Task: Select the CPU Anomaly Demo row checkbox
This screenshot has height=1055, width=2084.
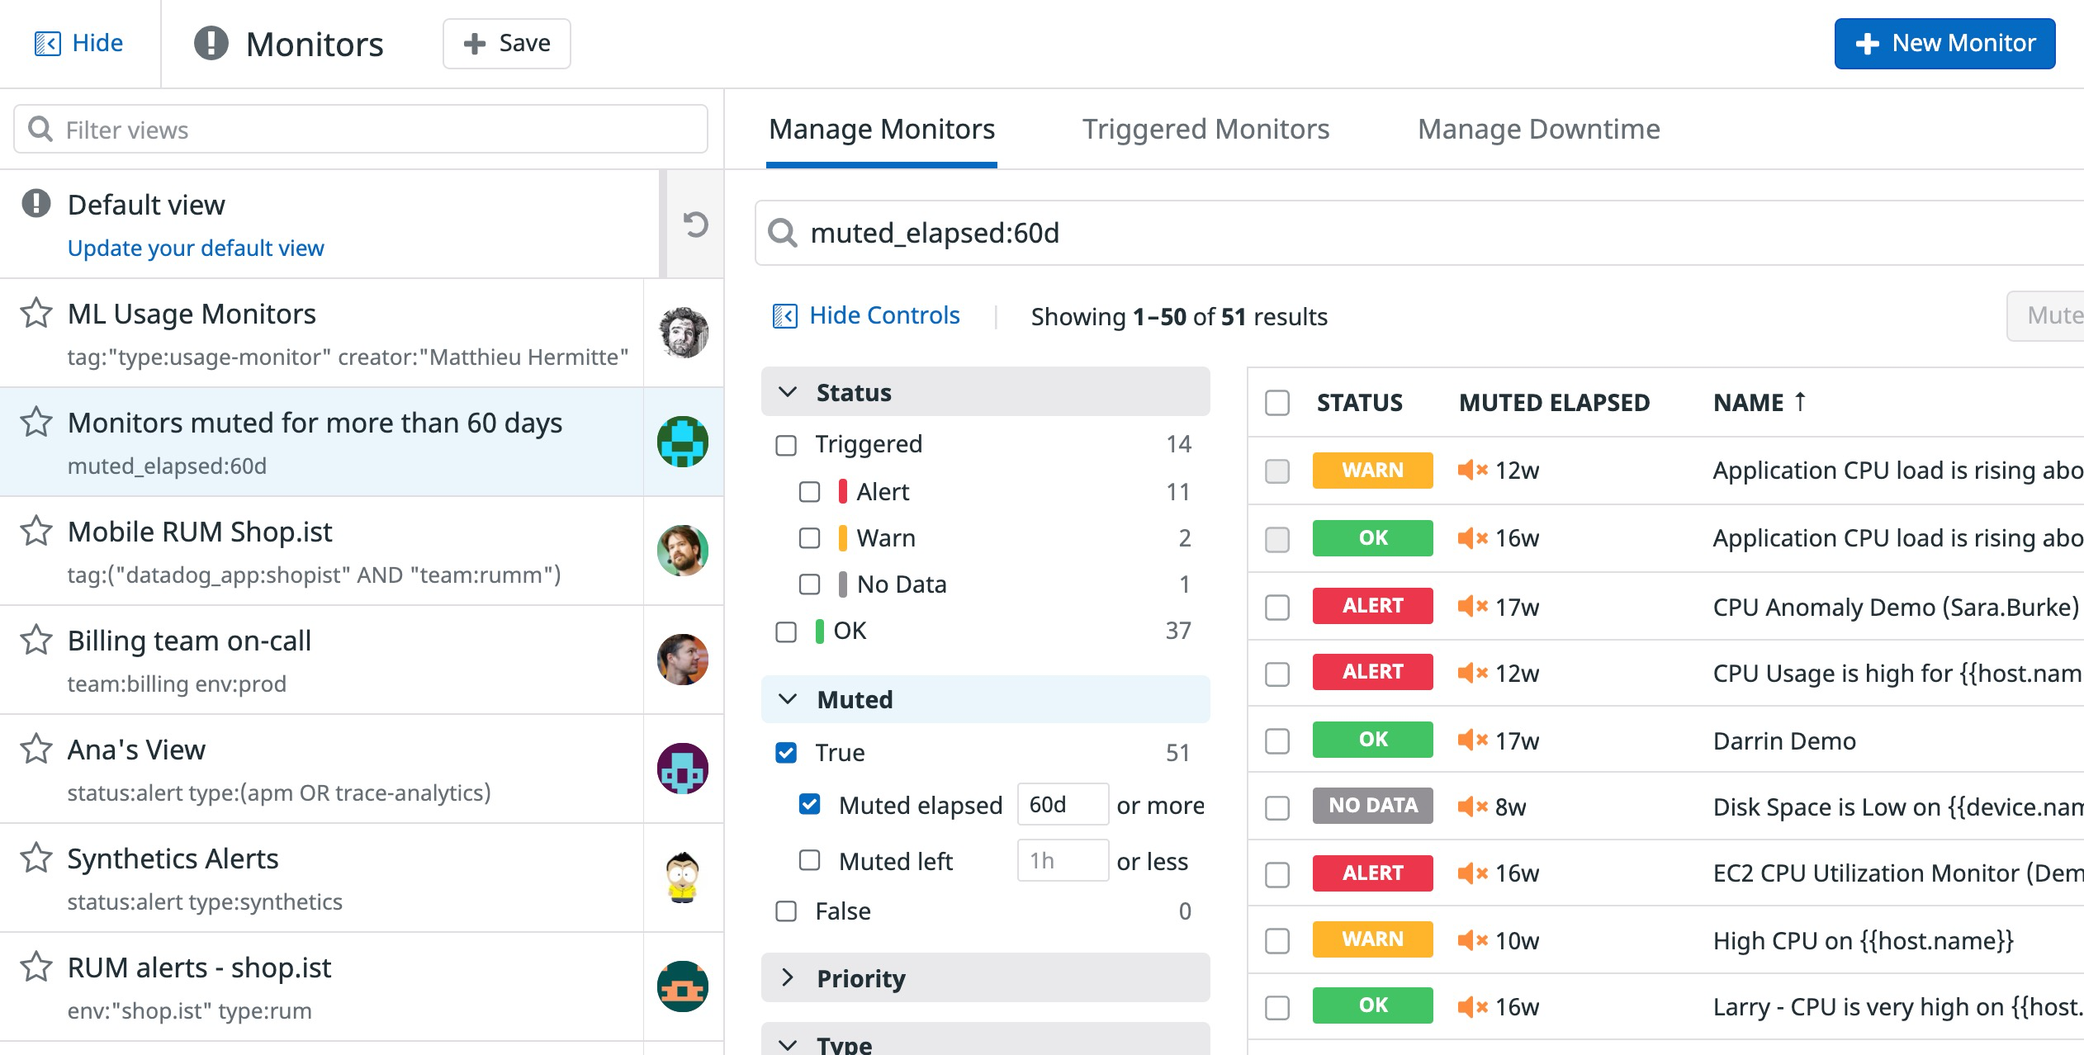Action: tap(1277, 607)
